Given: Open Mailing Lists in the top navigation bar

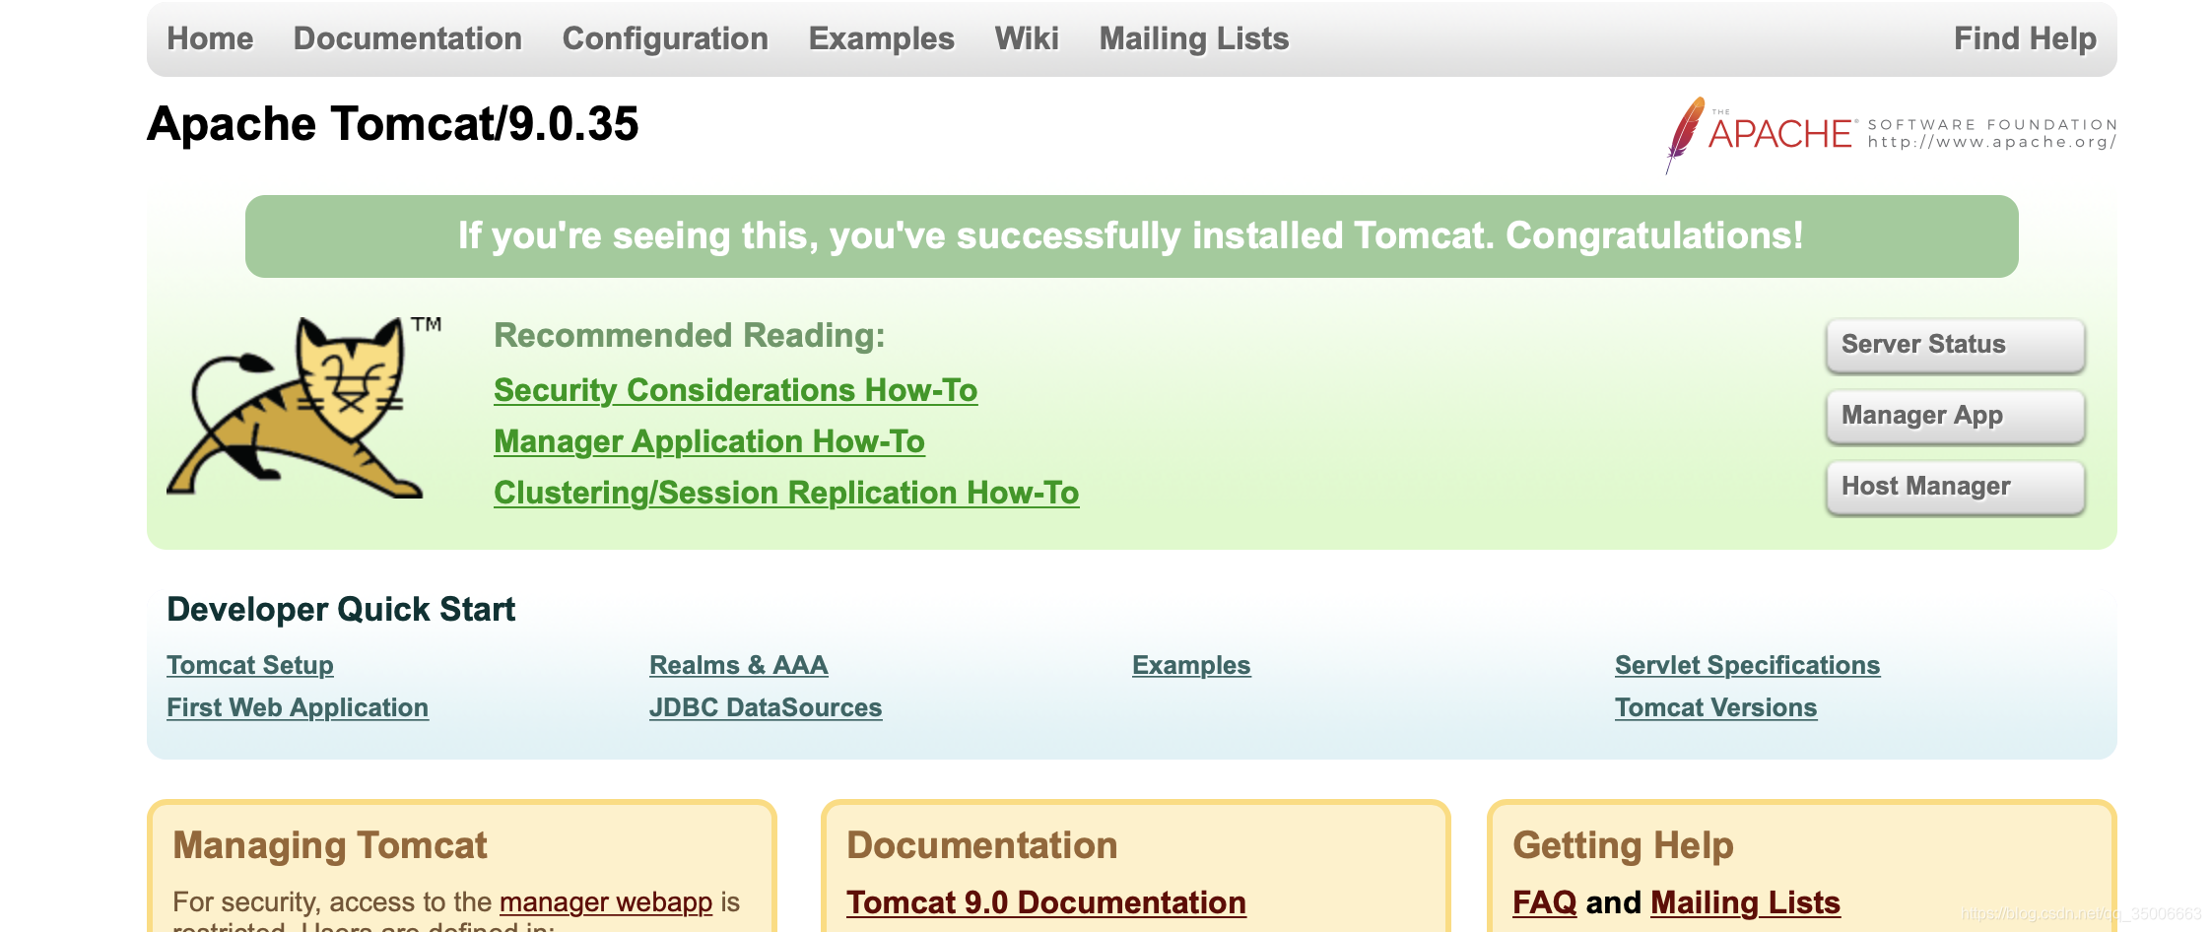Looking at the screenshot, I should [1194, 38].
